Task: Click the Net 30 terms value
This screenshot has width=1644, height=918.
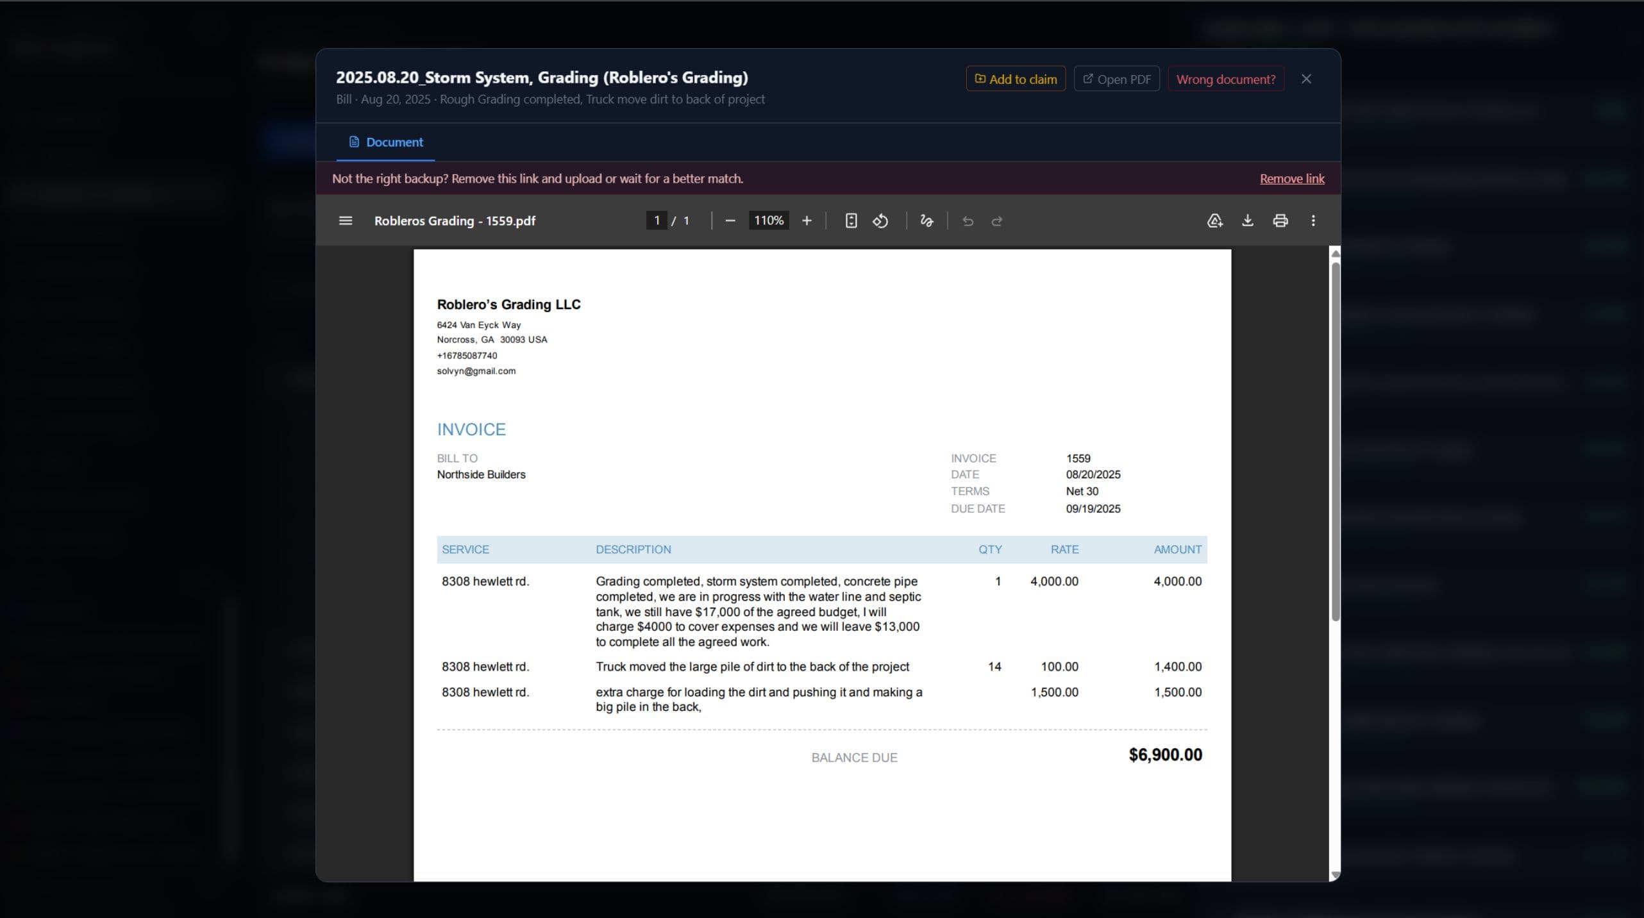Action: pyautogui.click(x=1082, y=492)
